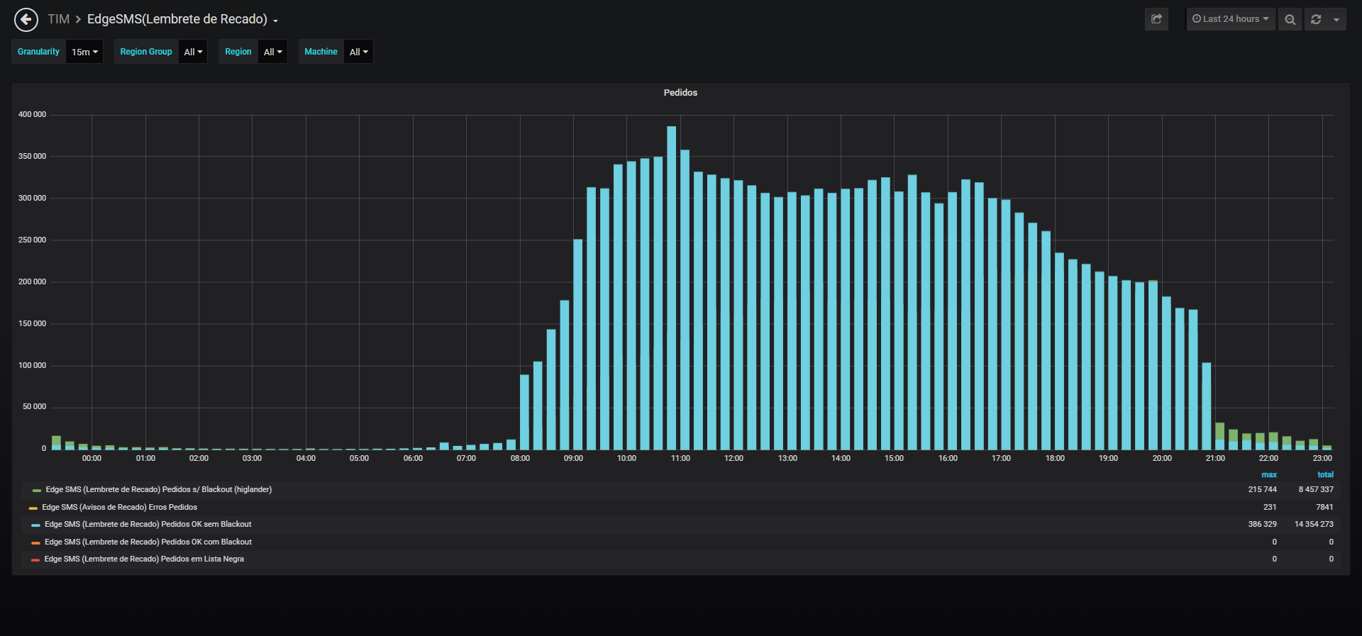
Task: Click the TIM breadcrumb link
Action: (58, 19)
